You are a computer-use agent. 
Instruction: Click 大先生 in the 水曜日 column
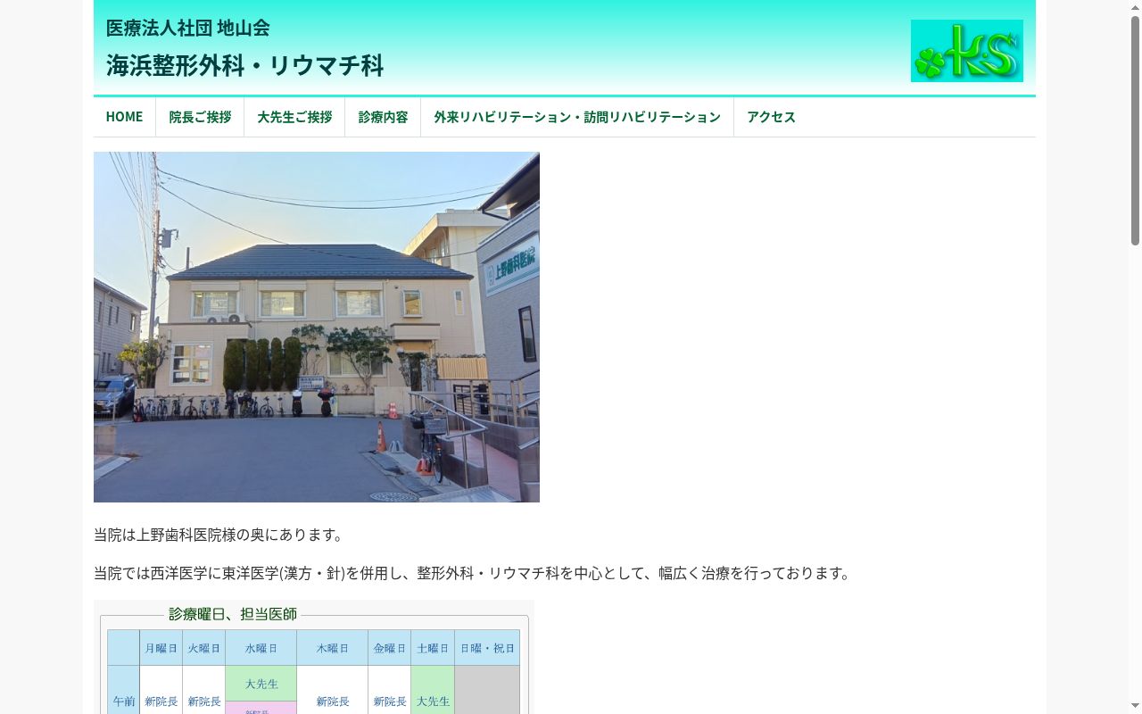point(261,684)
